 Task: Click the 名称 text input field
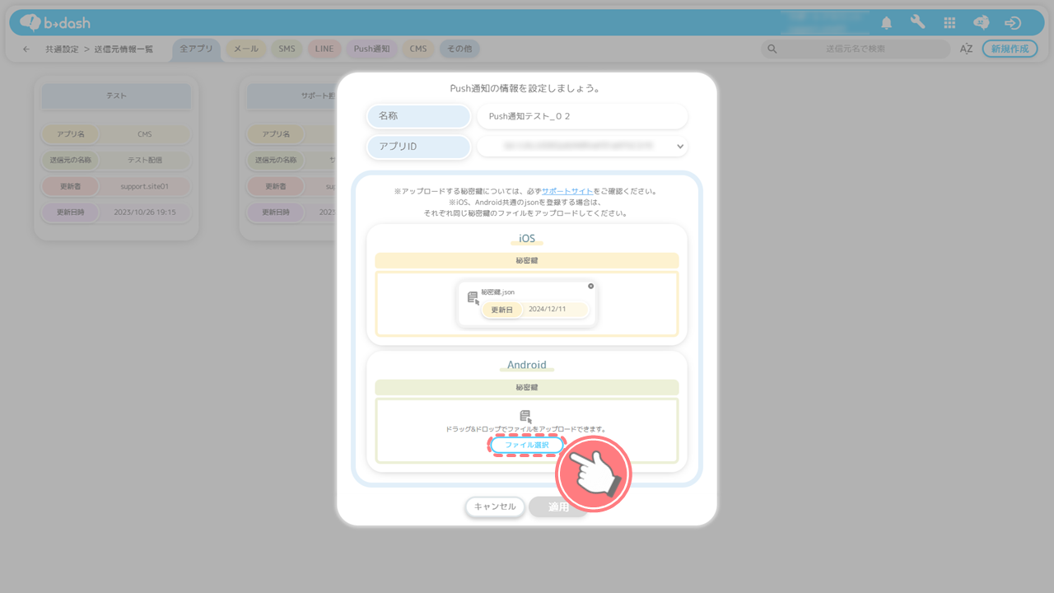581,117
